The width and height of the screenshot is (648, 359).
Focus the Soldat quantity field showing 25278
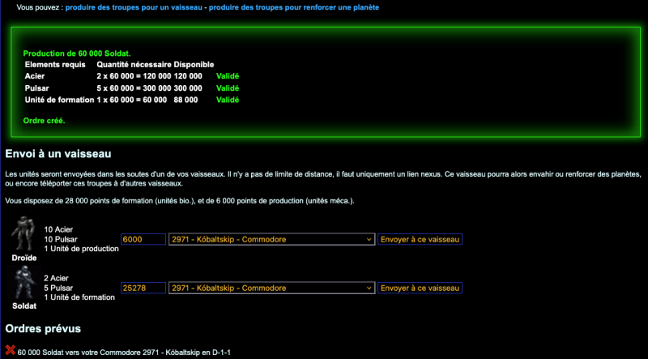click(143, 288)
